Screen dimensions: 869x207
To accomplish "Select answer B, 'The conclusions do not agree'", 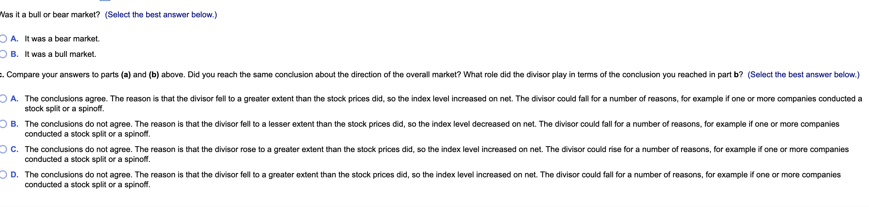I will point(3,124).
